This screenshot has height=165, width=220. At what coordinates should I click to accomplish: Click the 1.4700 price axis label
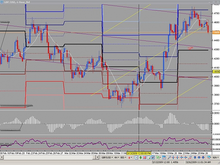pyautogui.click(x=216, y=13)
